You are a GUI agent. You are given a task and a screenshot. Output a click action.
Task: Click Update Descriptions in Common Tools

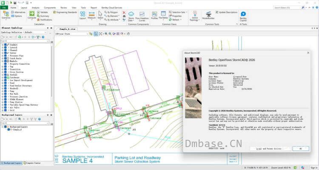point(226,12)
